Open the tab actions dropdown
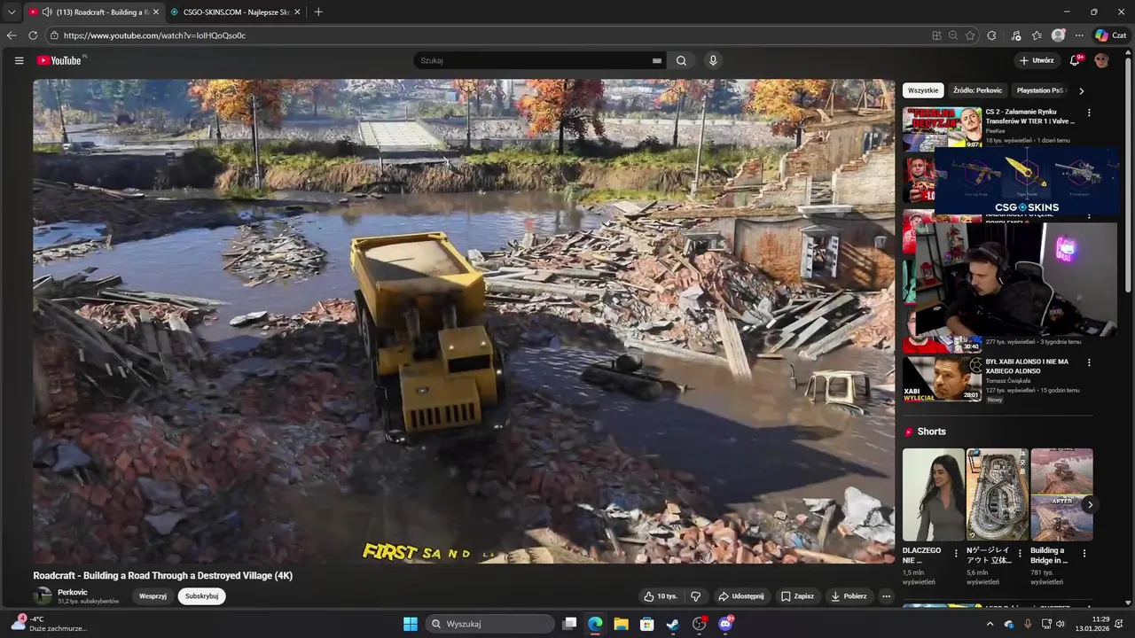Viewport: 1135px width, 638px height. [x=12, y=12]
